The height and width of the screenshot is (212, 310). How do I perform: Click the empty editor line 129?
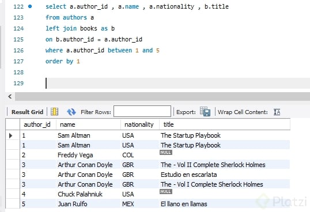point(177,83)
